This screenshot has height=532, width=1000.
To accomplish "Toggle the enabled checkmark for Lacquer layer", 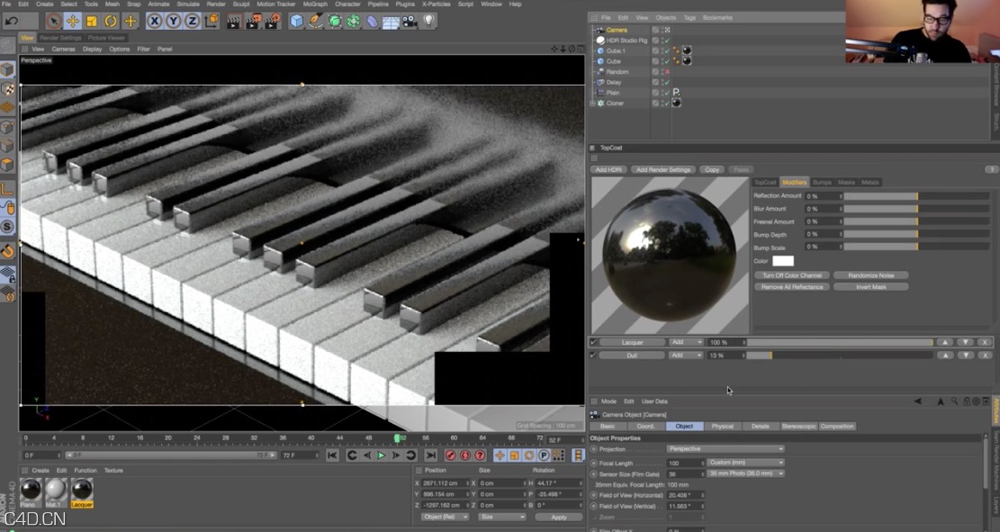I will pos(593,342).
